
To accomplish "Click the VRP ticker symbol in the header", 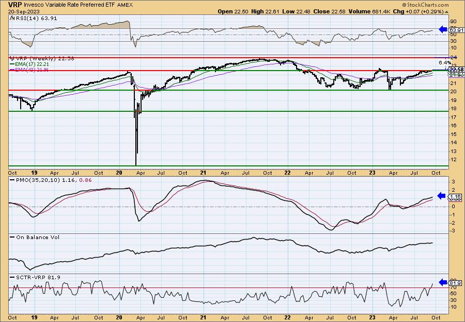I will click(x=15, y=5).
